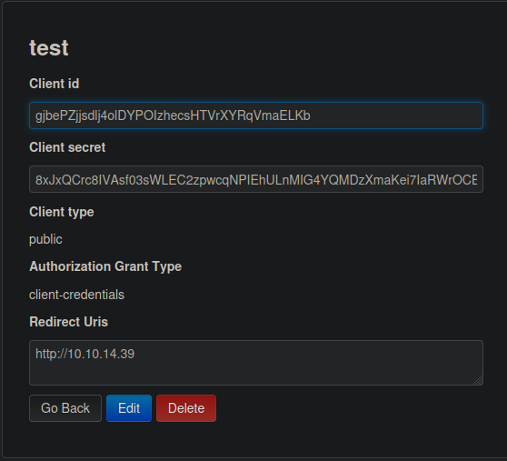Screen dimensions: 507x461
Task: Open the application editor via Edit
Action: pyautogui.click(x=129, y=408)
